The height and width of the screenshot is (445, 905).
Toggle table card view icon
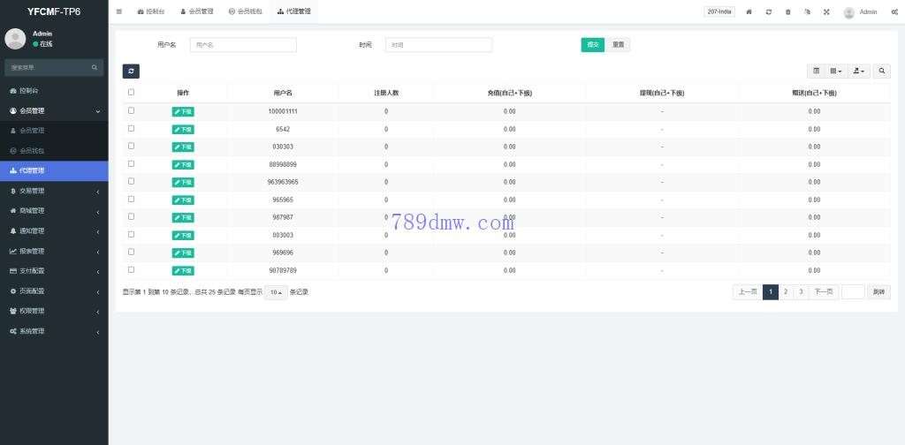[x=816, y=71]
